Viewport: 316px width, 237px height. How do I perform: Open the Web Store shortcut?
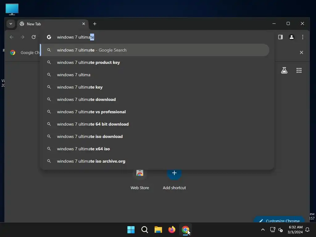coord(140,179)
